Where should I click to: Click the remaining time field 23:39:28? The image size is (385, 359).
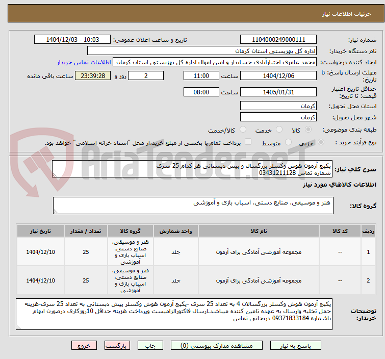tap(93, 75)
